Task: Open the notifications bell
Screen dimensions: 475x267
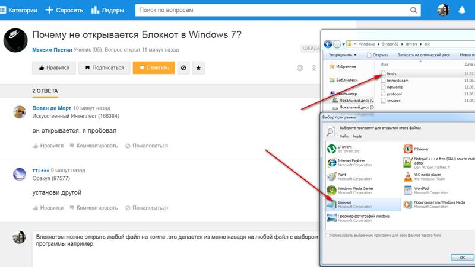Action: pyautogui.click(x=462, y=10)
